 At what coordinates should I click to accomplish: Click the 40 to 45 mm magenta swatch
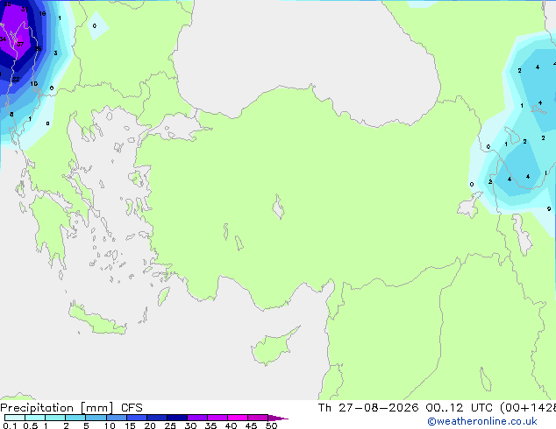(238, 418)
